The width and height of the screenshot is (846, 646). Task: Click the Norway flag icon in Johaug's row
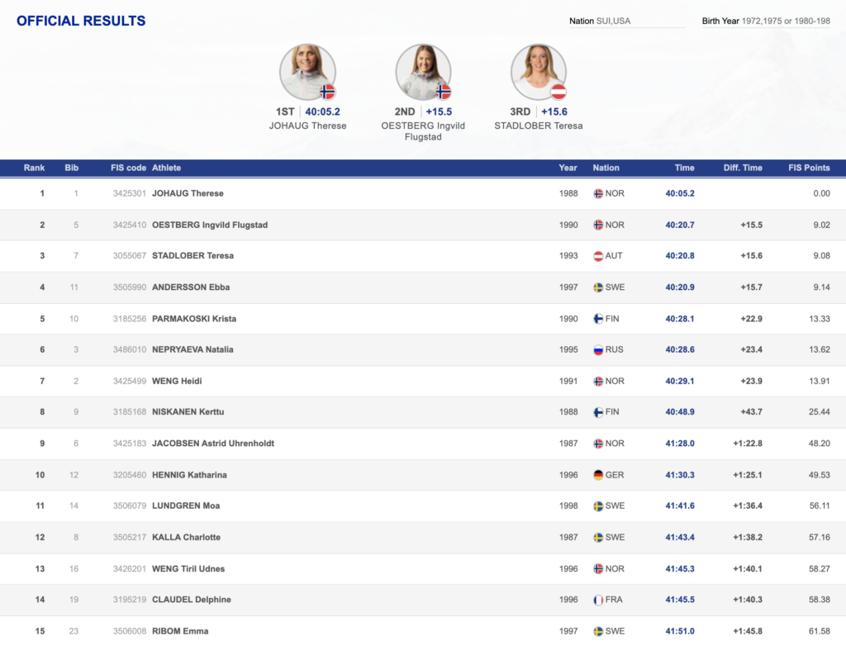(x=598, y=194)
